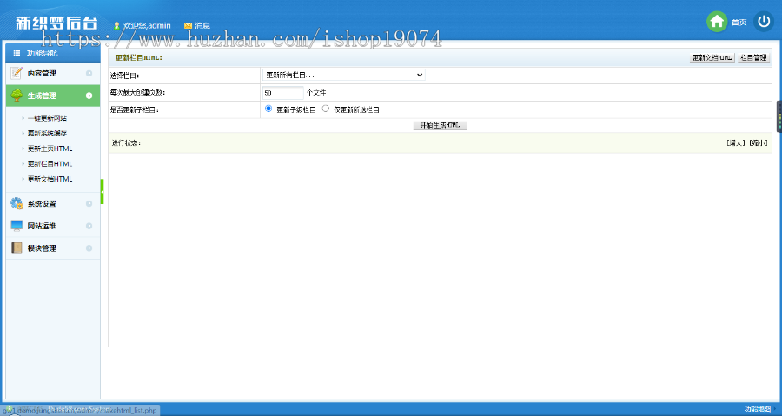Click the [缩小] link
Image resolution: width=782 pixels, height=416 pixels.
coord(758,143)
